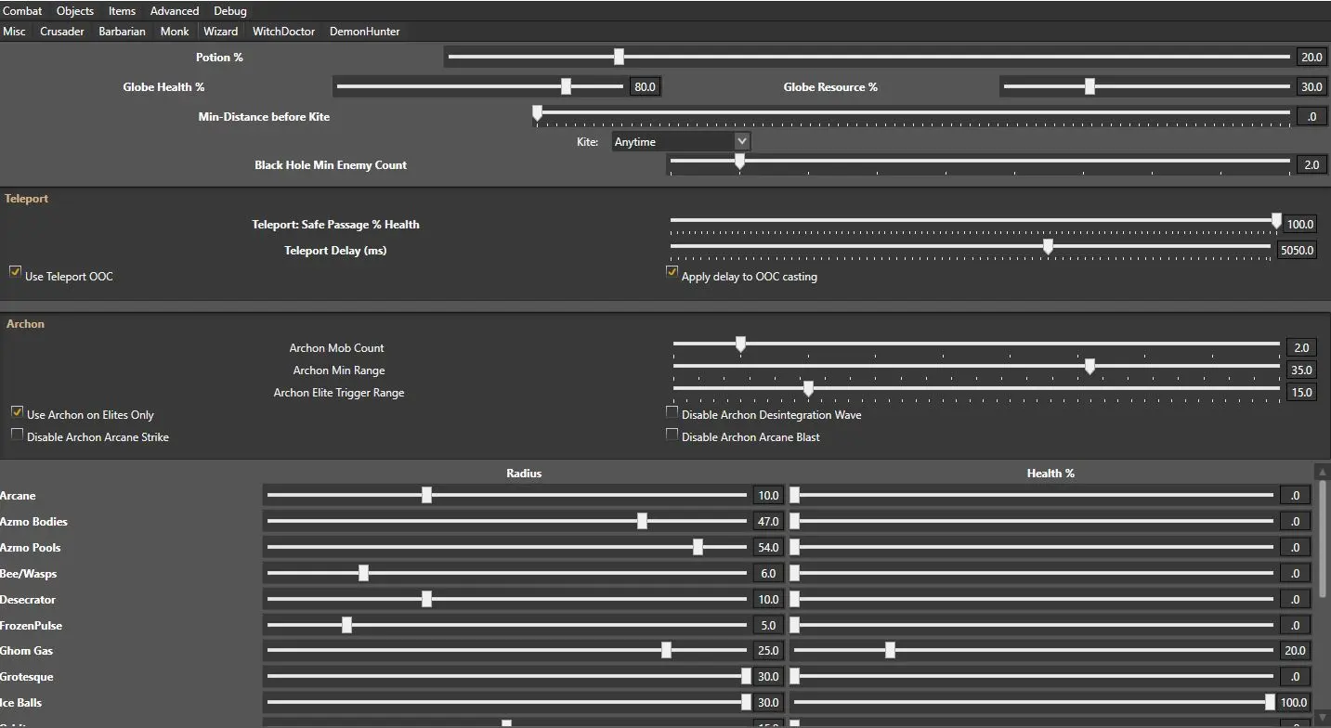Enable Disable Archon Arcane Blast checkbox
Image resolution: width=1331 pixels, height=728 pixels.
pos(672,435)
